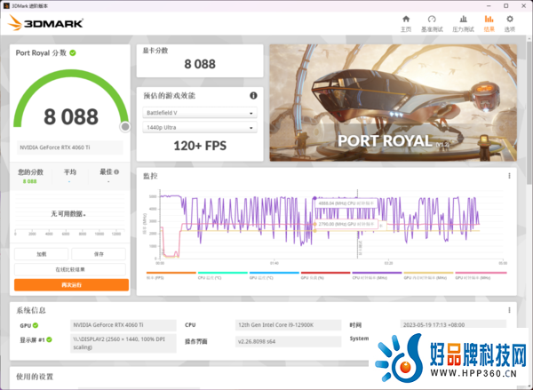The height and width of the screenshot is (390, 533).
Task: Open the 结果 results bar-chart icon
Action: pyautogui.click(x=489, y=19)
